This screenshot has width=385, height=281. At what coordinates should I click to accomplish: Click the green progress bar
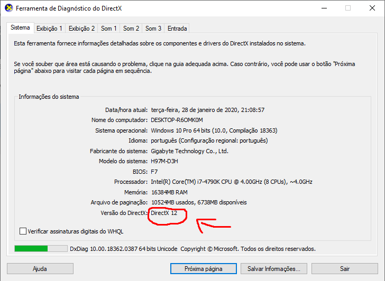[x=41, y=249]
